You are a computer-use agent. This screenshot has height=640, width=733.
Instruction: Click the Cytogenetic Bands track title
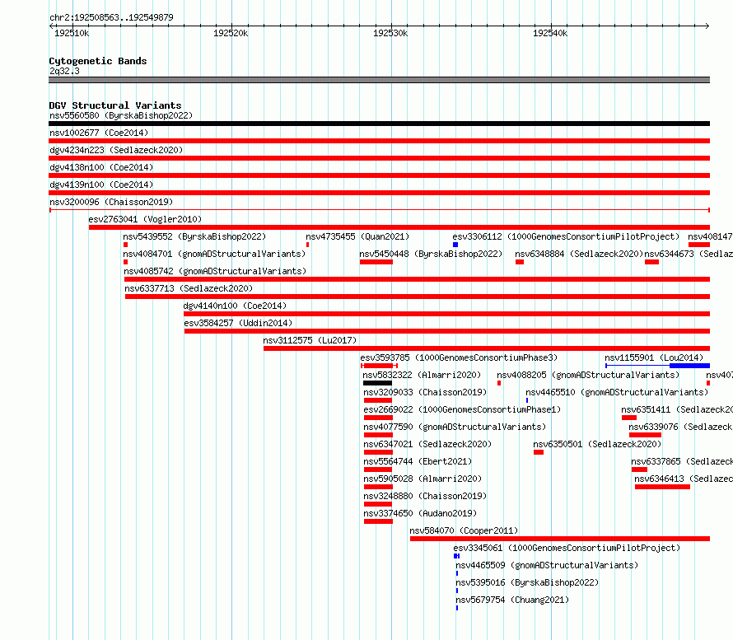click(98, 61)
